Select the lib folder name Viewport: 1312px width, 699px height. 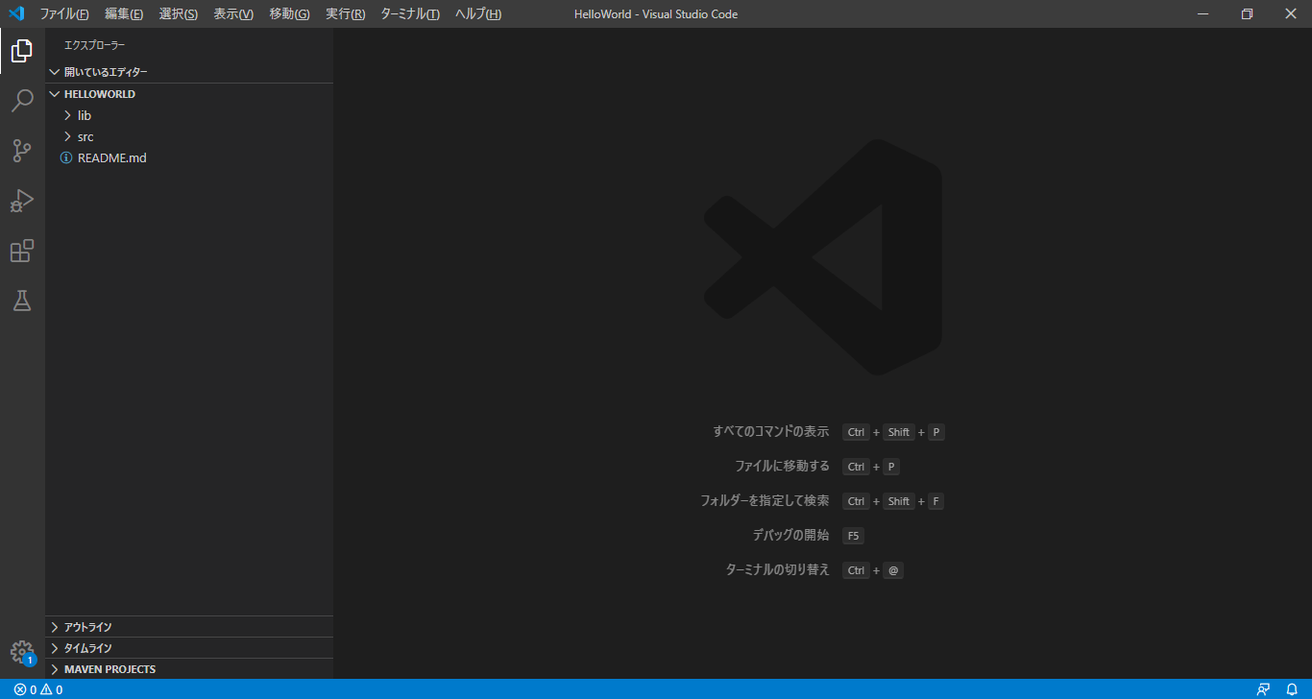pyautogui.click(x=85, y=115)
